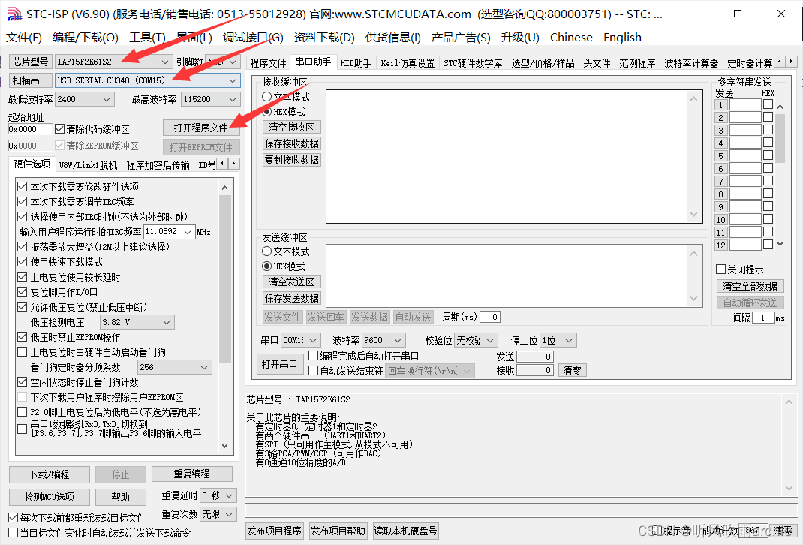803x545 pixels.
Task: Click up arrow of hardware options list scrollbar
Action: pos(225,188)
